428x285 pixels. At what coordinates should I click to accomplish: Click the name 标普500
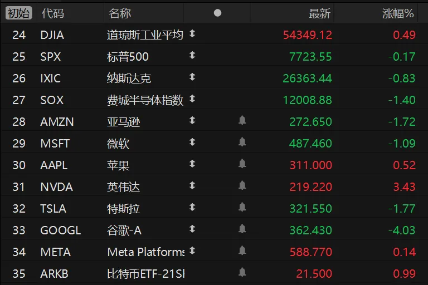pyautogui.click(x=128, y=57)
